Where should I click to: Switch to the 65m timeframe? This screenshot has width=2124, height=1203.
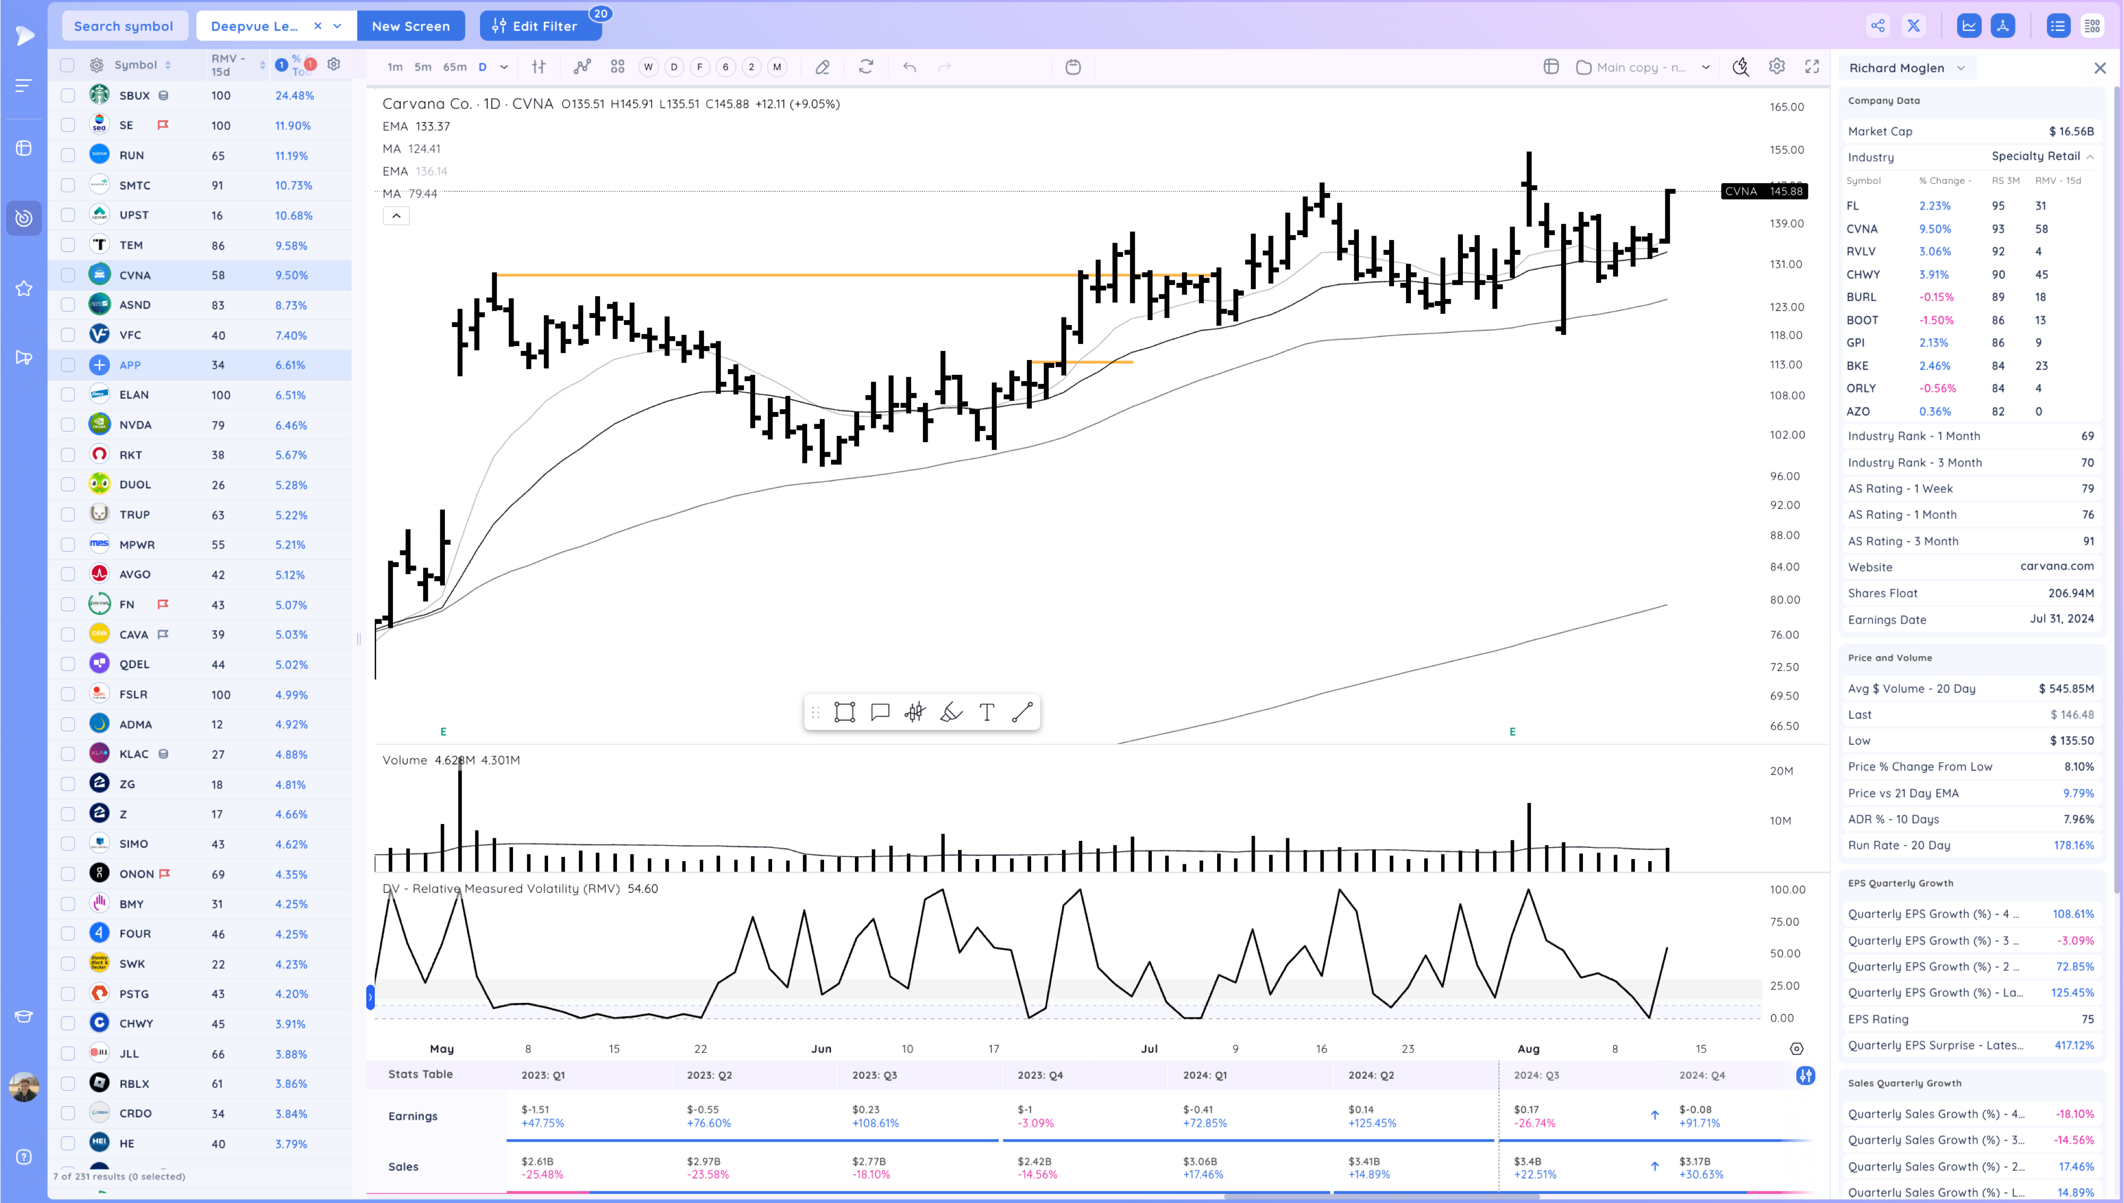pos(455,67)
